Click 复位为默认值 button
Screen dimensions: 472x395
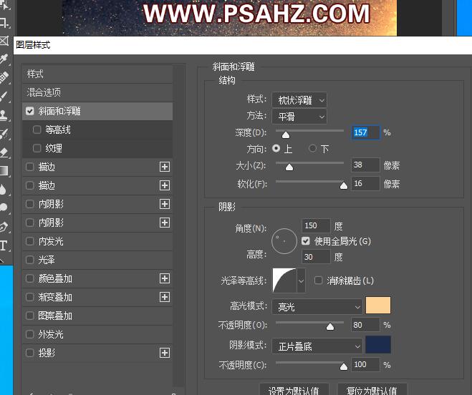372,389
